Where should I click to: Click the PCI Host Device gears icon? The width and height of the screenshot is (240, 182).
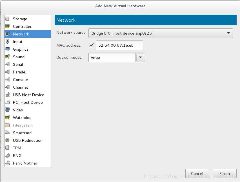pos(7,102)
